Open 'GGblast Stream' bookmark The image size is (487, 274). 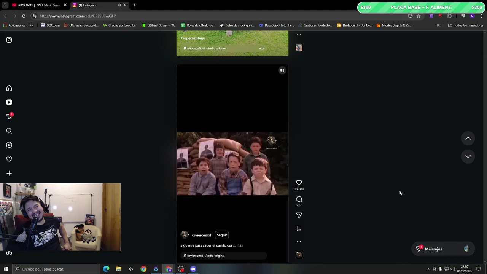[x=159, y=25]
